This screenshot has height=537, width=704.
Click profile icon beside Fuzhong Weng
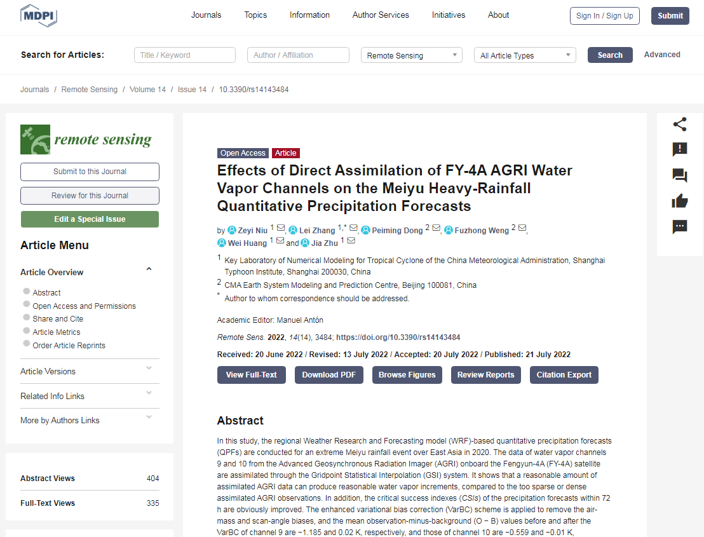pyautogui.click(x=448, y=230)
